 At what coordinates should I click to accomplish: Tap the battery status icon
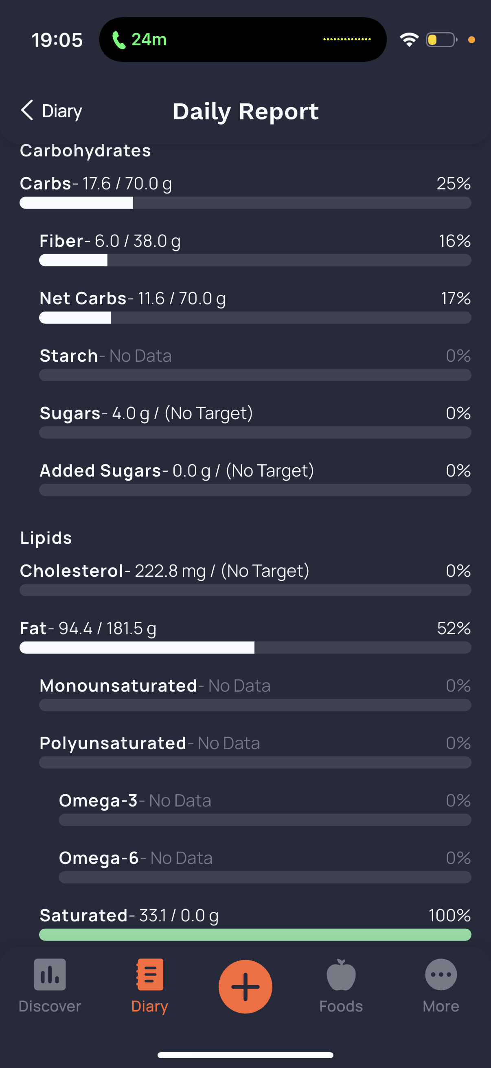441,40
